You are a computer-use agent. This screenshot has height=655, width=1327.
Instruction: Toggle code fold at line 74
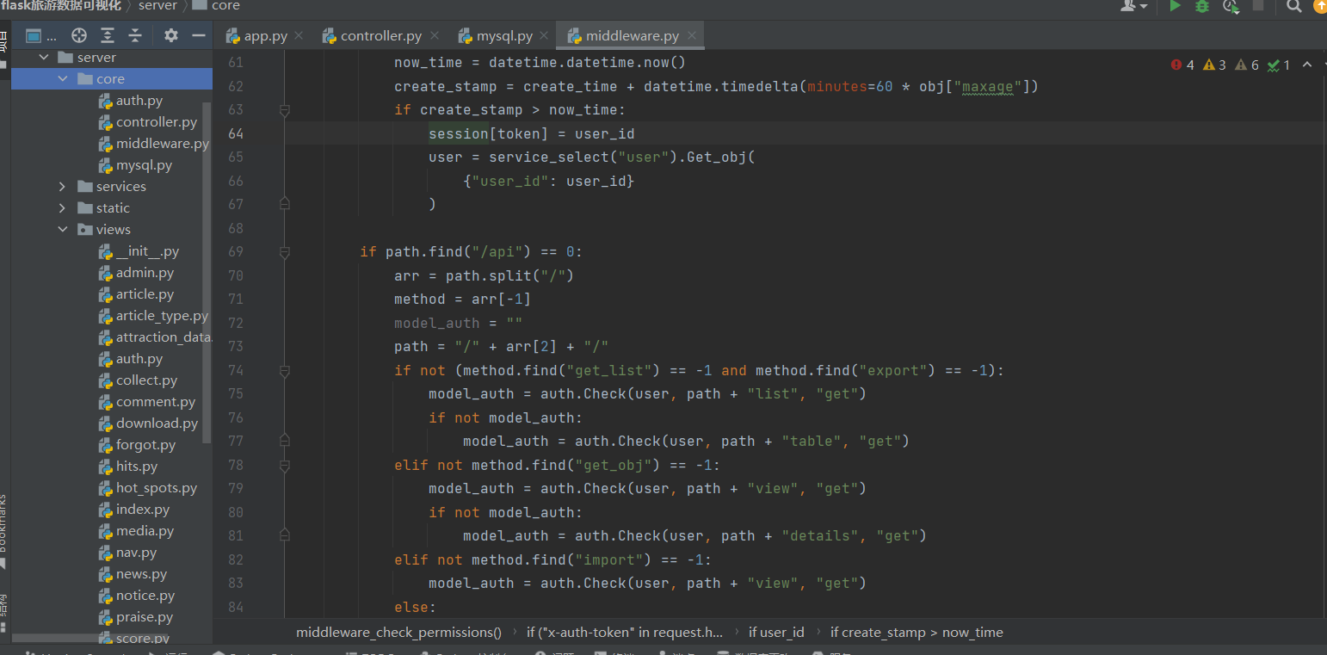[285, 371]
